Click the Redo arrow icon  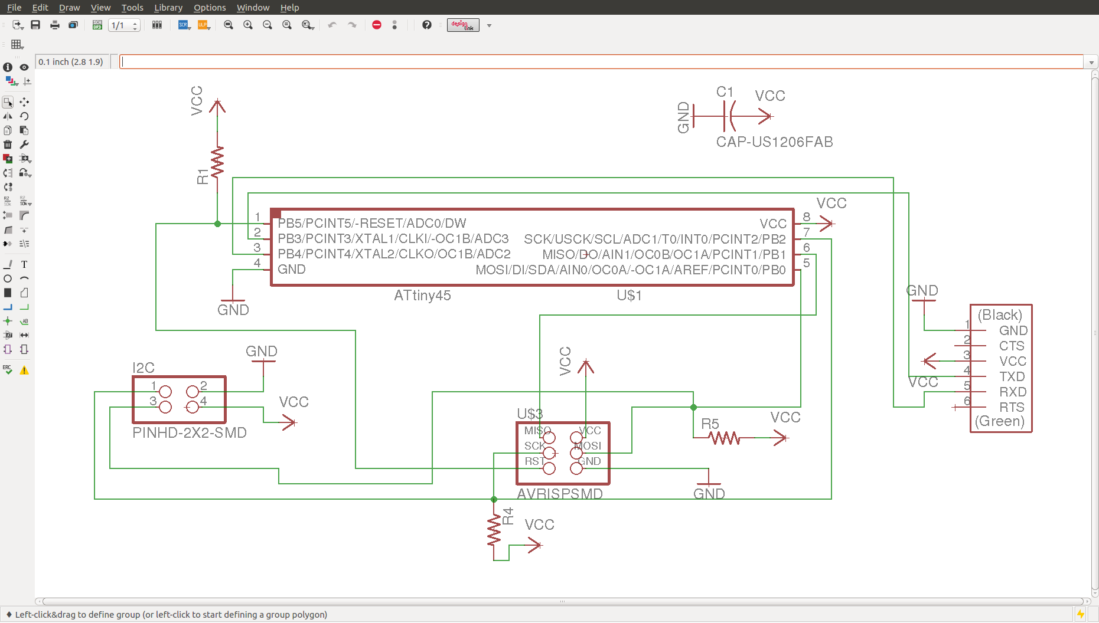point(352,25)
